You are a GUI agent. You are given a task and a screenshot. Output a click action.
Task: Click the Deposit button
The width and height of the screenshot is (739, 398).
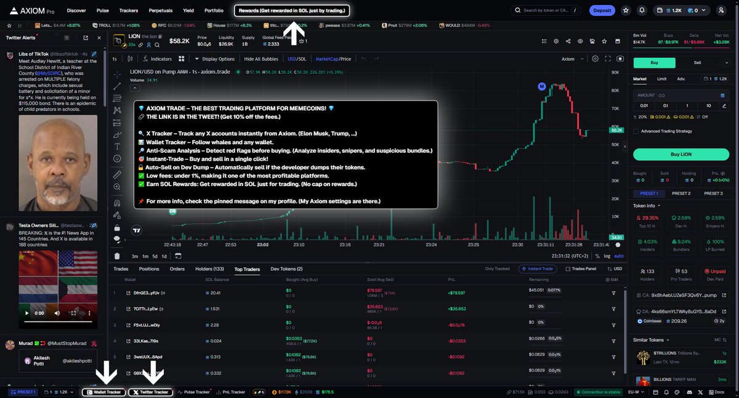(x=602, y=10)
